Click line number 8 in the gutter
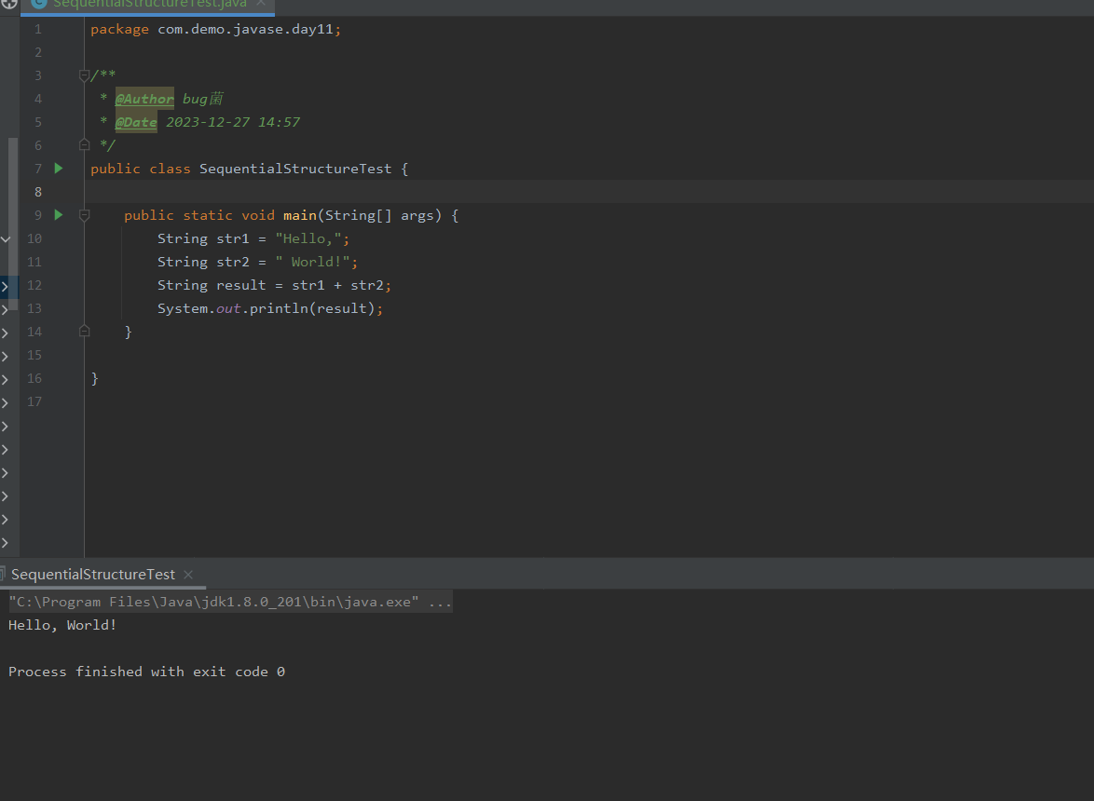The height and width of the screenshot is (801, 1094). pos(37,192)
